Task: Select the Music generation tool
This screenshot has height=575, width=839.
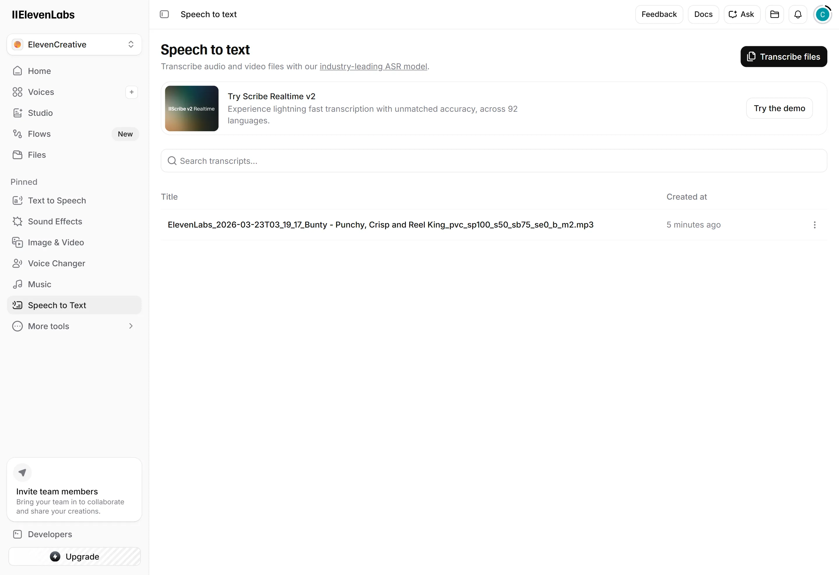Action: click(39, 284)
